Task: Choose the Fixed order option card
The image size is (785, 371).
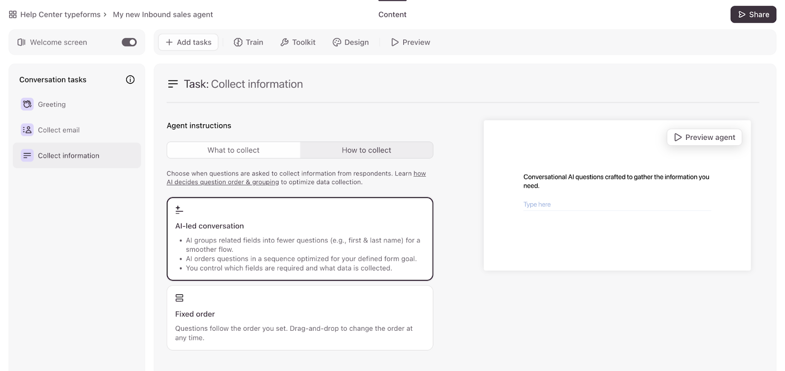Action: click(x=300, y=318)
